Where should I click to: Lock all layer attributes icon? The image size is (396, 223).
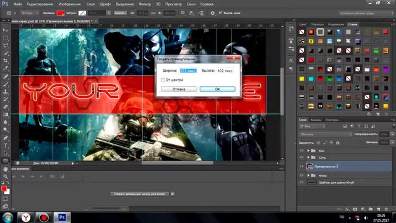point(338,143)
